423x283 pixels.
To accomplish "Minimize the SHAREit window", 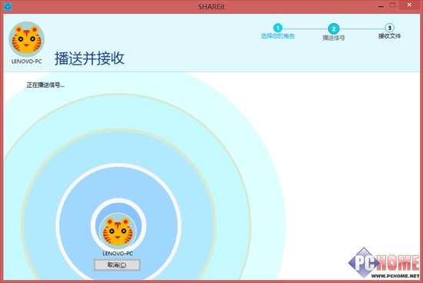I will (x=381, y=6).
